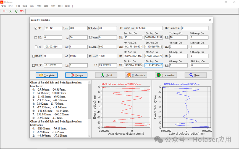Click the Save ... button

coord(196,75)
